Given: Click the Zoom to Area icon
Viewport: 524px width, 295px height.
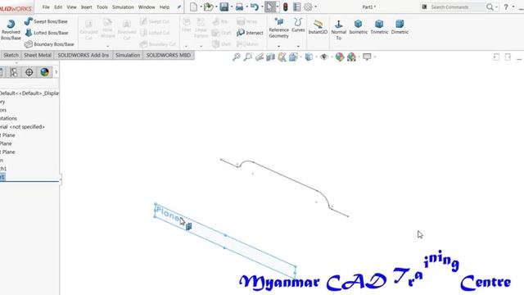Looking at the screenshot, I should point(247,57).
